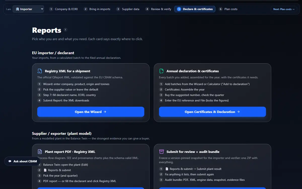Click the building icon in the Importer selector

click(x=17, y=9)
